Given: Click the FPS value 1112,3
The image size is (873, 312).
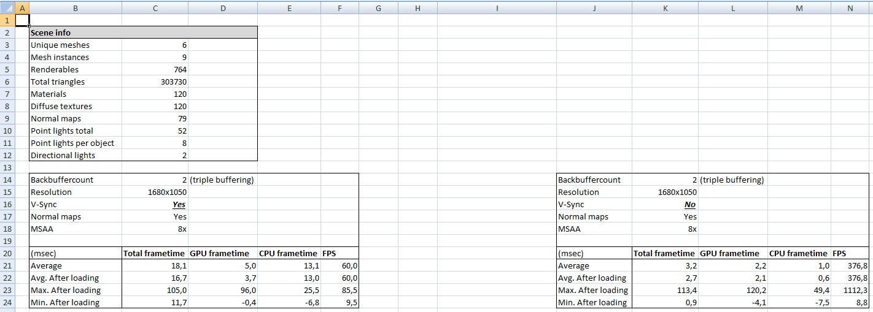Looking at the screenshot, I should pos(850,290).
